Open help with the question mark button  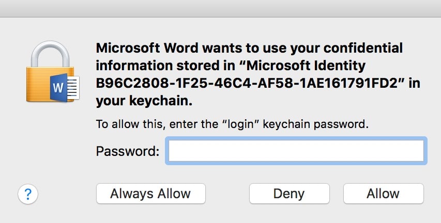28,194
